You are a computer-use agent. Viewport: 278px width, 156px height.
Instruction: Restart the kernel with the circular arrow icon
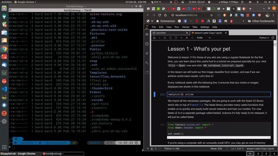pyautogui.click(x=192, y=38)
